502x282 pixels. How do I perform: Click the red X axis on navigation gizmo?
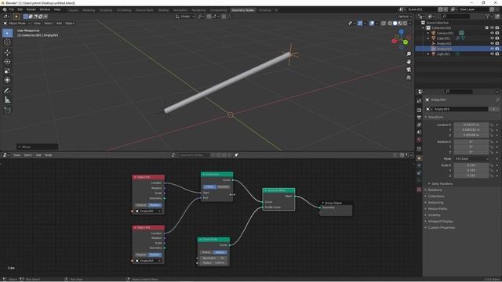(395, 41)
